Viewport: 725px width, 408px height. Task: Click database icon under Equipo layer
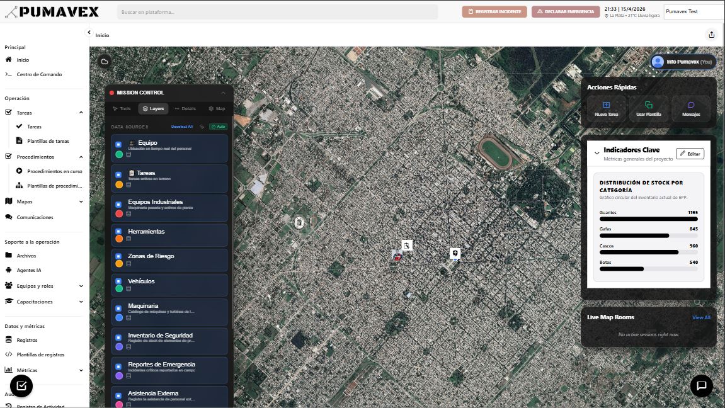[129, 154]
